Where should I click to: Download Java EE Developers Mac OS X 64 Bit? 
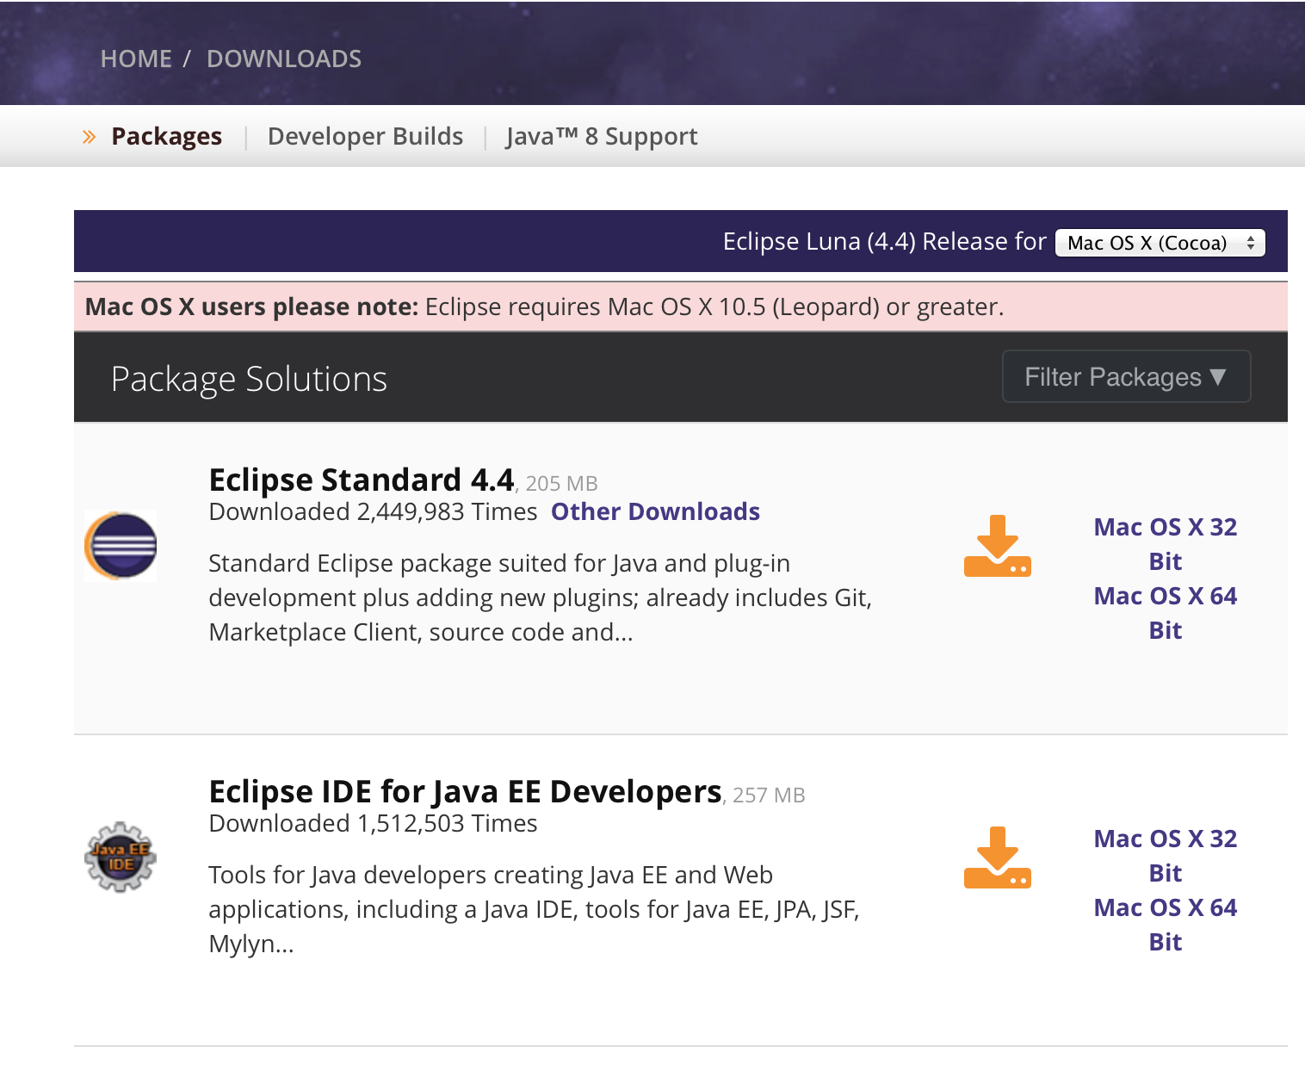pos(1165,925)
